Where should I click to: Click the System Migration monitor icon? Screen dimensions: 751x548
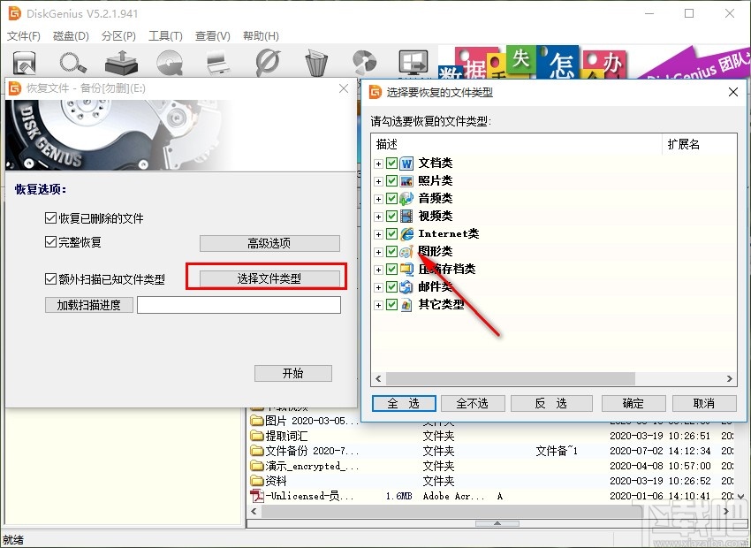point(413,62)
